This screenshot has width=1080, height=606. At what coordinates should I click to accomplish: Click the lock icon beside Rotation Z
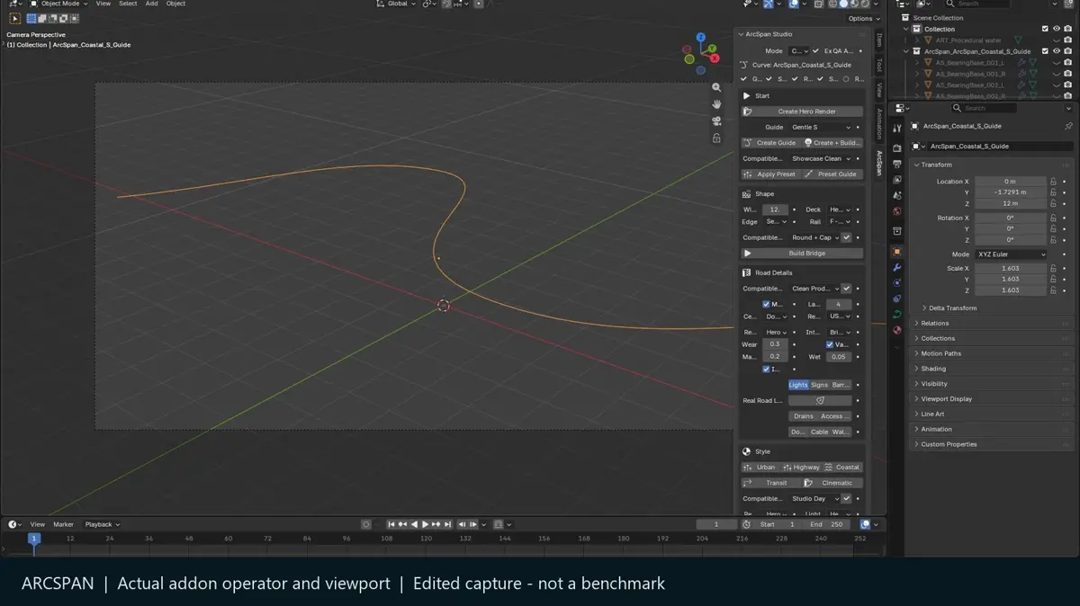1053,240
